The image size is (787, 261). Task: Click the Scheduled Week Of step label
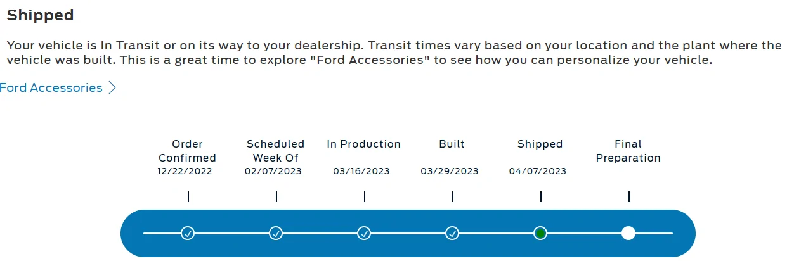click(x=276, y=151)
